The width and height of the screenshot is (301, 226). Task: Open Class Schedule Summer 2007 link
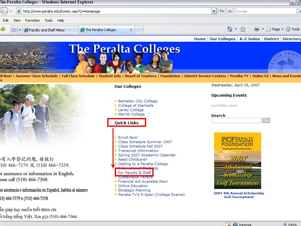[145, 142]
